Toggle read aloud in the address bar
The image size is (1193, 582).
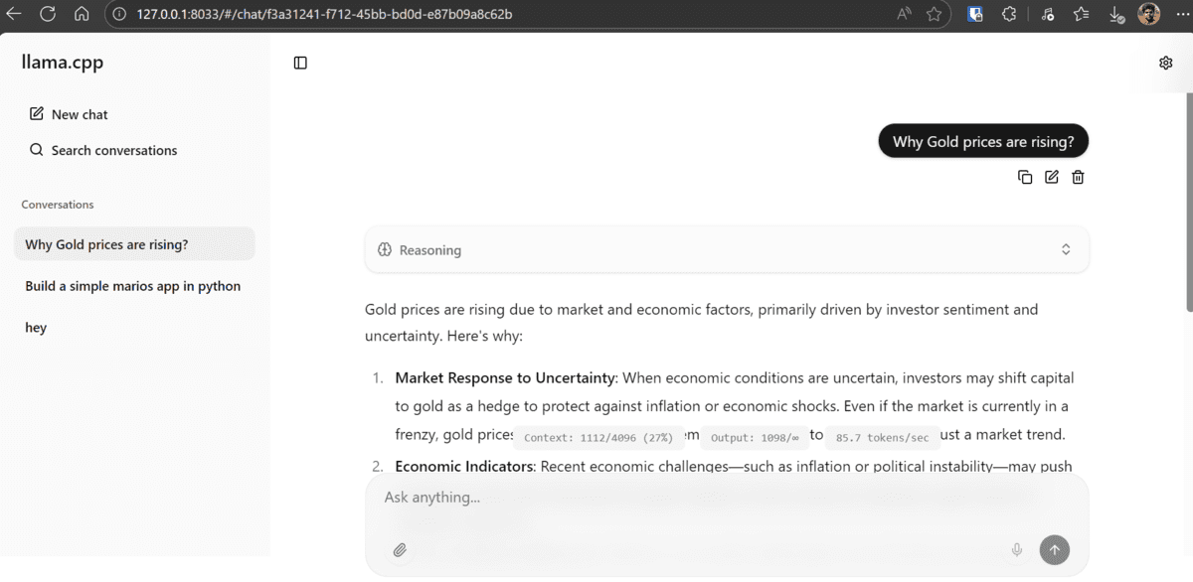(903, 15)
